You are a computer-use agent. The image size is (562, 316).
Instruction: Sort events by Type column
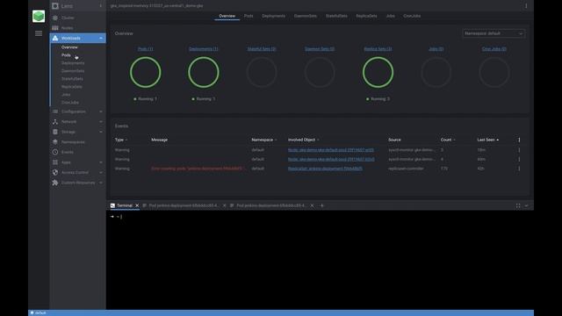[x=121, y=140]
